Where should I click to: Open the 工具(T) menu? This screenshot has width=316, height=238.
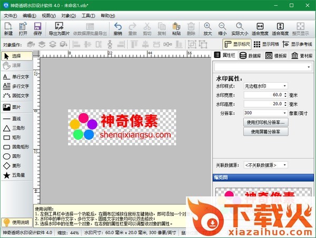[88, 16]
